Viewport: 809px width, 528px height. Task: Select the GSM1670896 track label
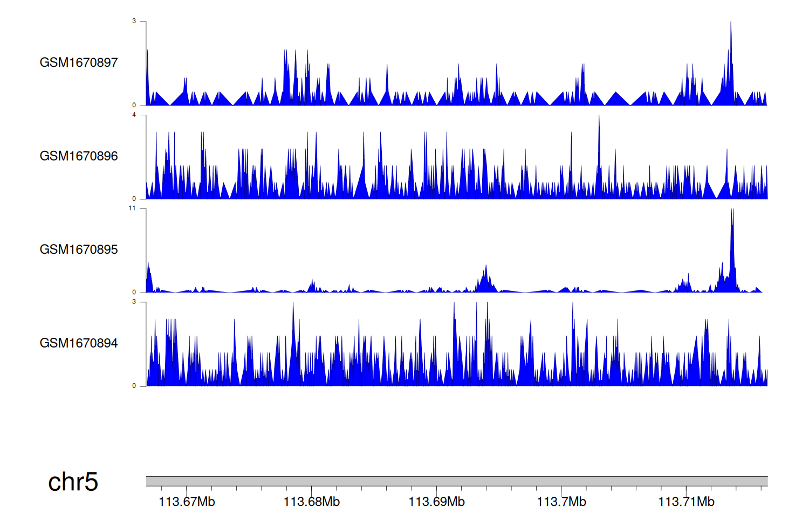tap(79, 156)
